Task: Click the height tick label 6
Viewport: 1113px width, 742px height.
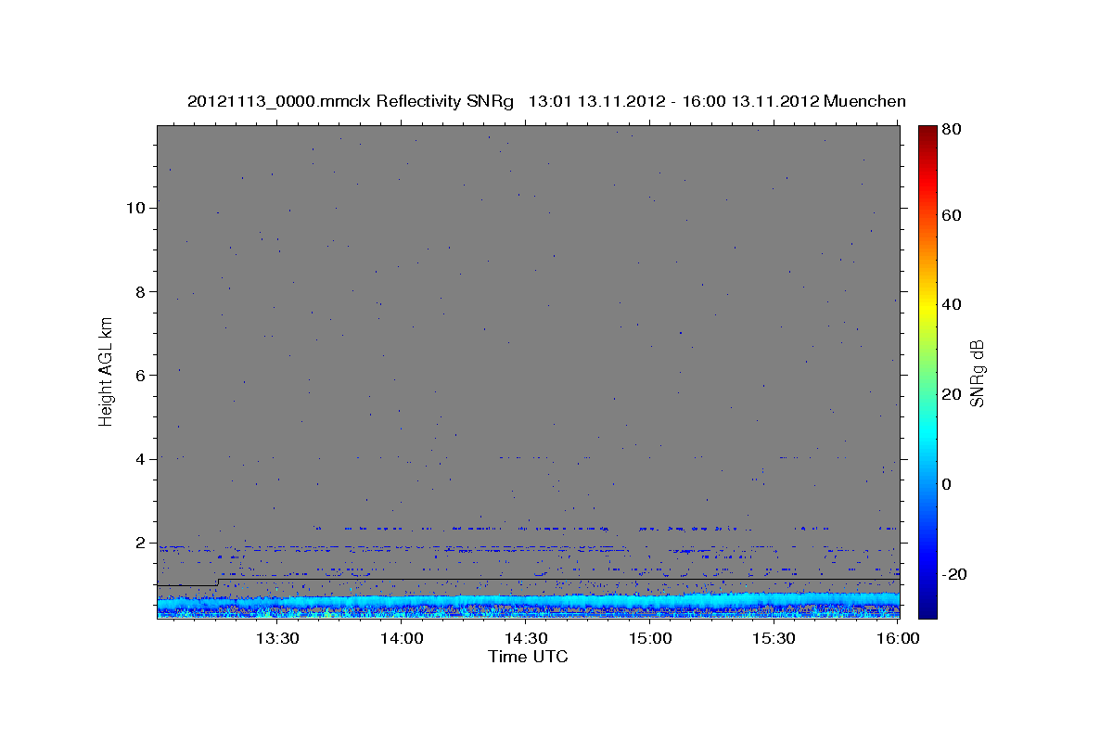Action: pyautogui.click(x=140, y=375)
